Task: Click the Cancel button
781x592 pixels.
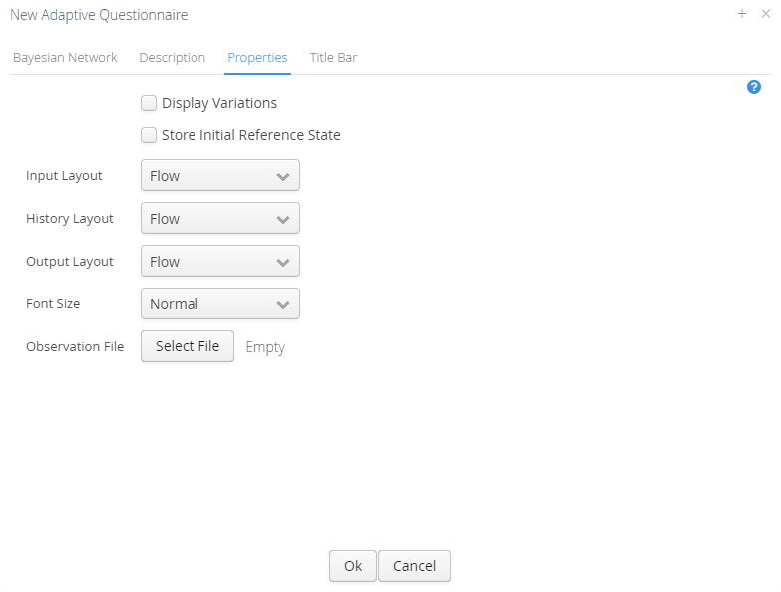Action: (x=414, y=566)
